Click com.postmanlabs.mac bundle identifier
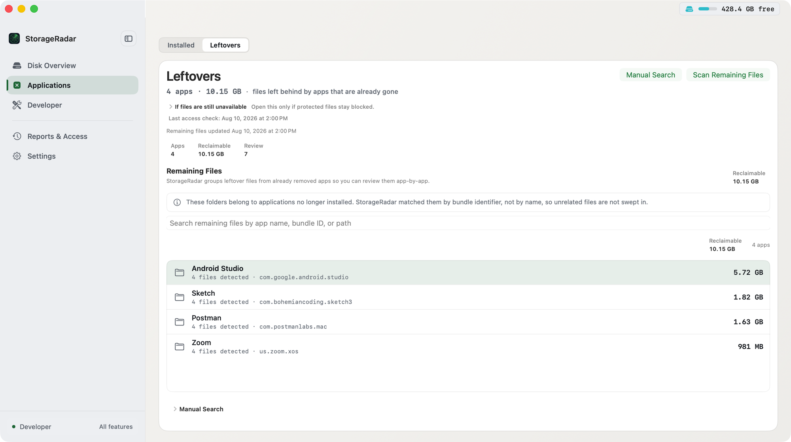 click(x=293, y=327)
